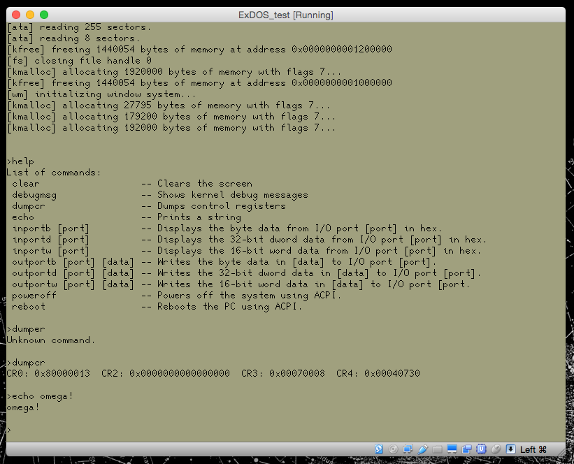Click the 'CR2: 0x0000000000000000' register value
Viewport: 574px width, 464px height.
tap(166, 374)
